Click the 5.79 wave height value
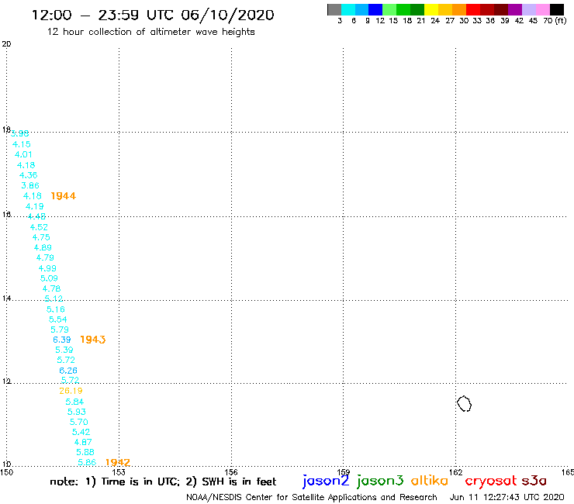 point(60,330)
